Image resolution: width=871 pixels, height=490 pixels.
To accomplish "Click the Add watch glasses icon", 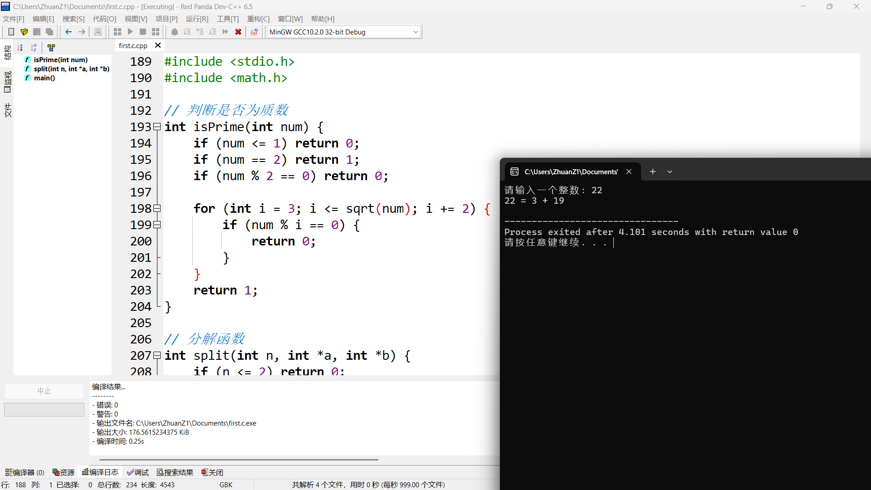I will [254, 32].
